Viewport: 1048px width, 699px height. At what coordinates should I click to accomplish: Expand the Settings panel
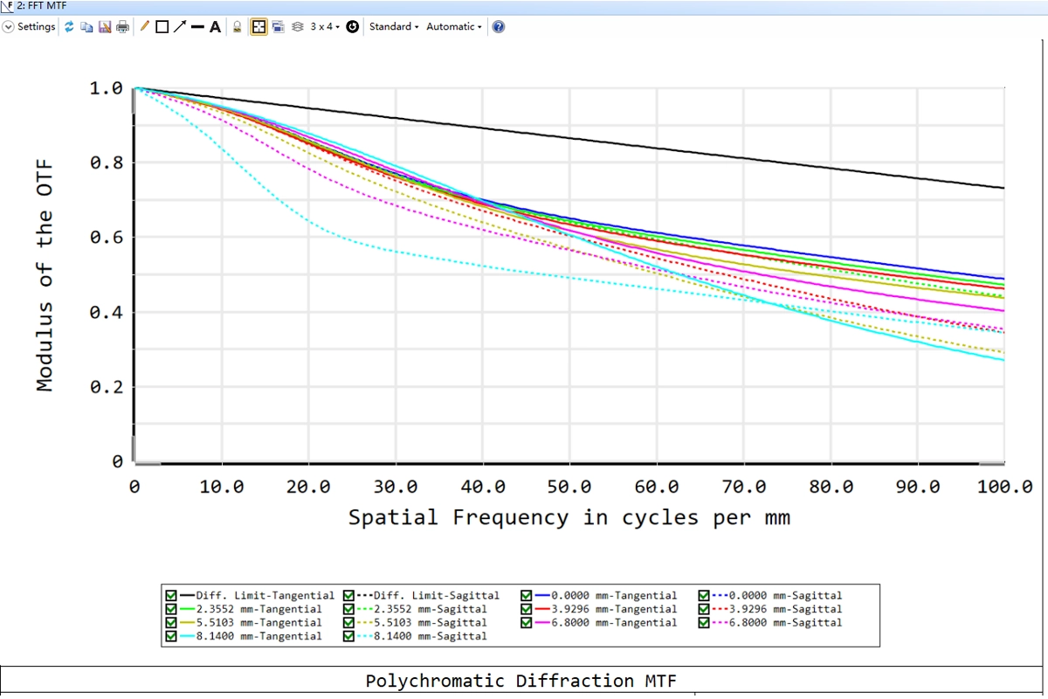pos(9,27)
